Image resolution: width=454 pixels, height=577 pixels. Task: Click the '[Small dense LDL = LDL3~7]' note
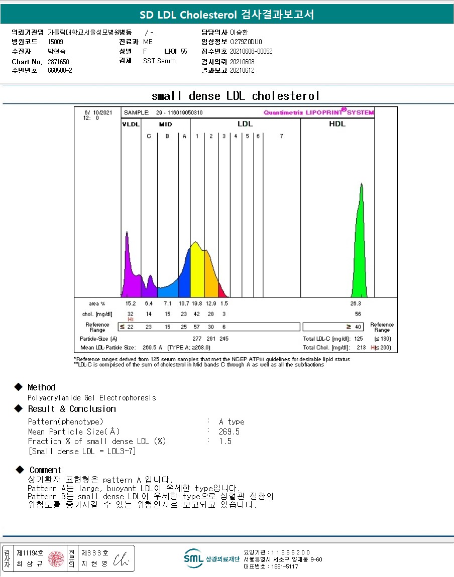(82, 451)
